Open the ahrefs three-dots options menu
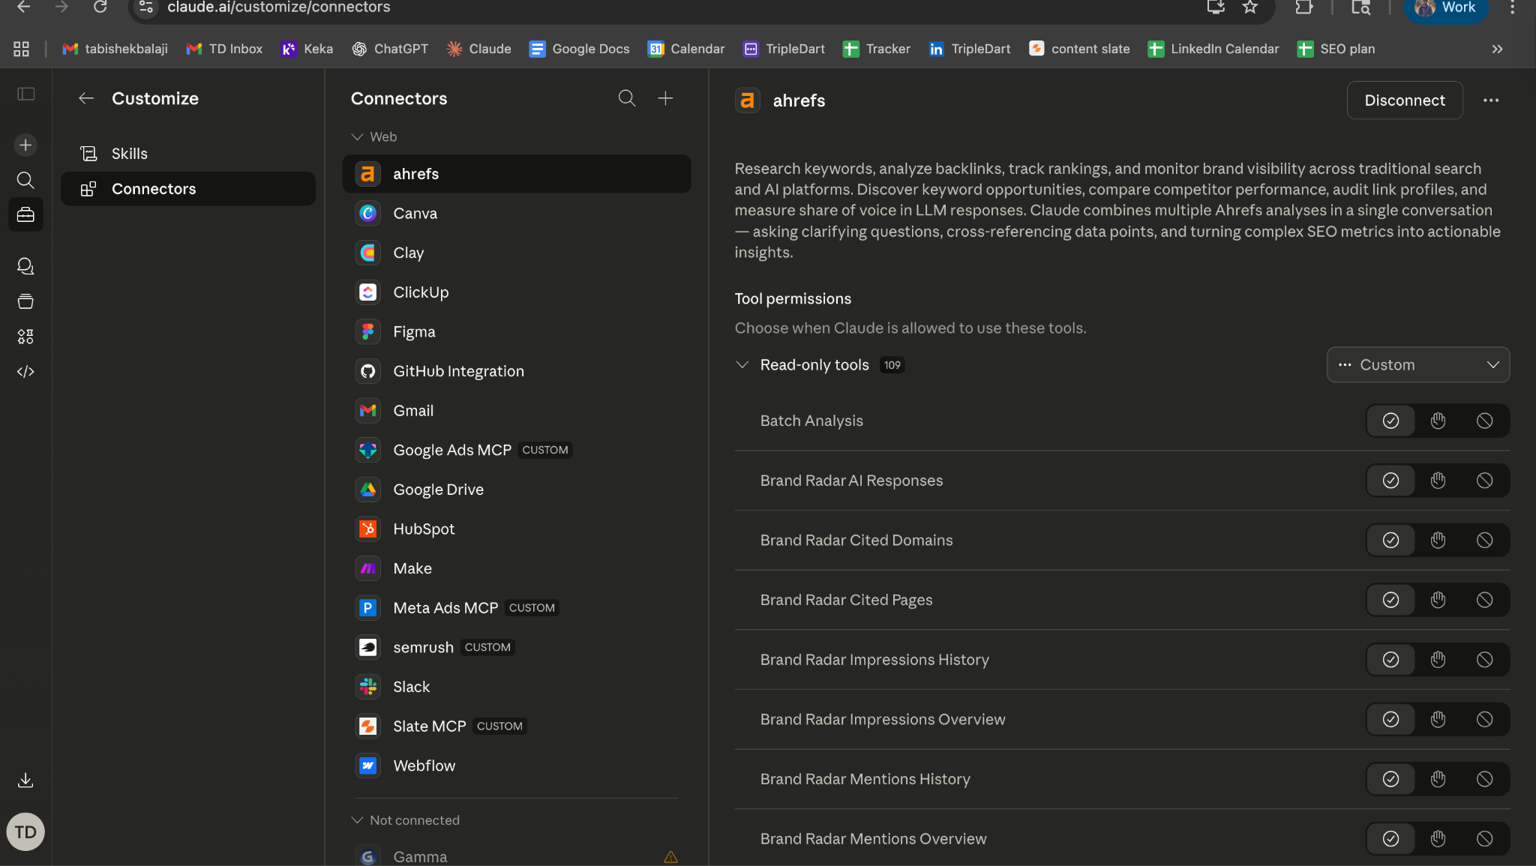Viewport: 1536px width, 866px height. tap(1490, 100)
